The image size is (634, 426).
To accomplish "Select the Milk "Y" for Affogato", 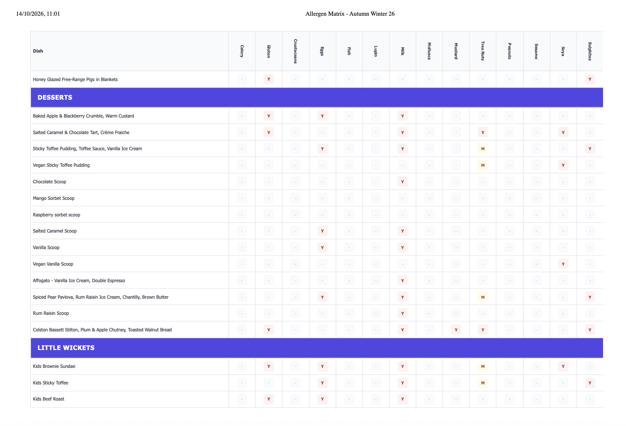I will (402, 280).
